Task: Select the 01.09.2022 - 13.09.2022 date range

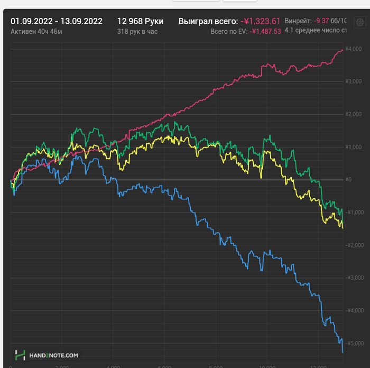Action: [x=57, y=21]
